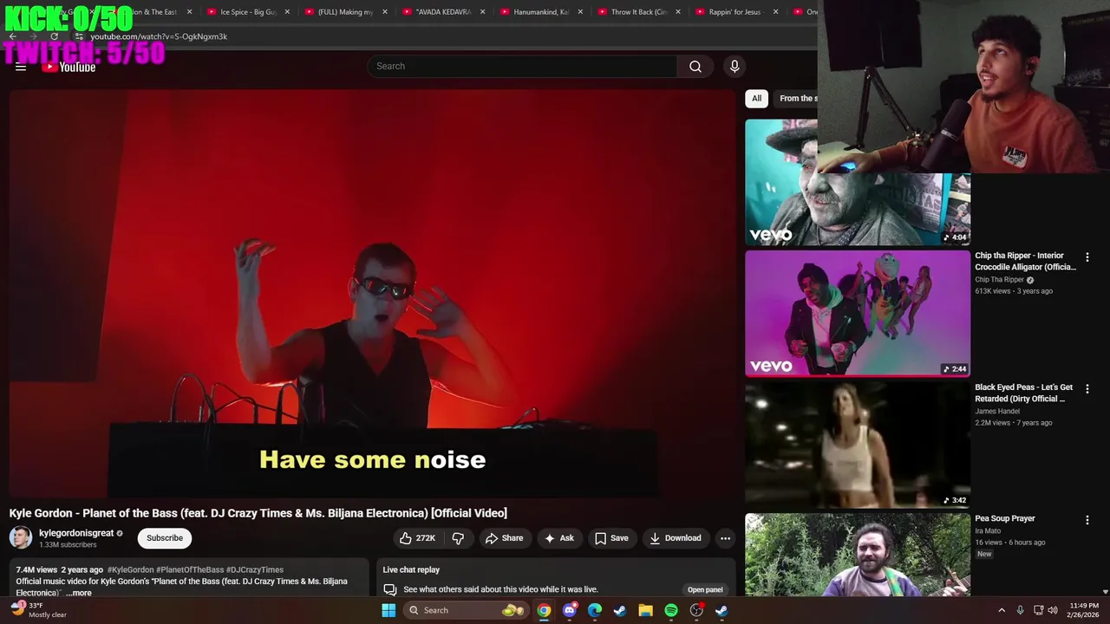Open Spotify from the taskbar

[671, 610]
